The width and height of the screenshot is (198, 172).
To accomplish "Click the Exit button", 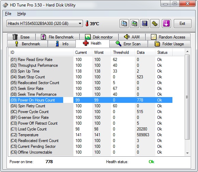I will pos(183,24).
